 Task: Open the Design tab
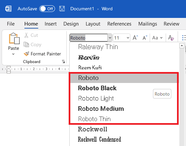71,24
